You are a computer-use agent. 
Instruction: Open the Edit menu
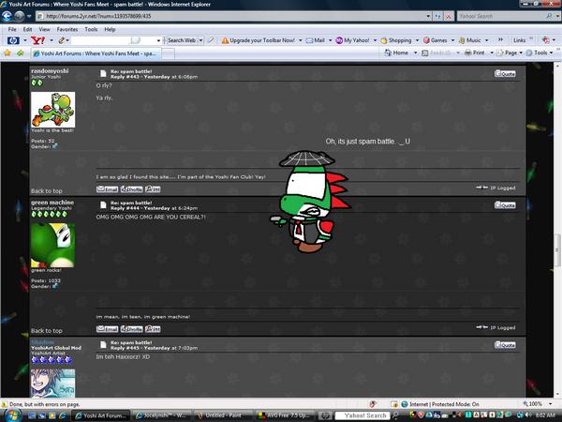[27, 29]
